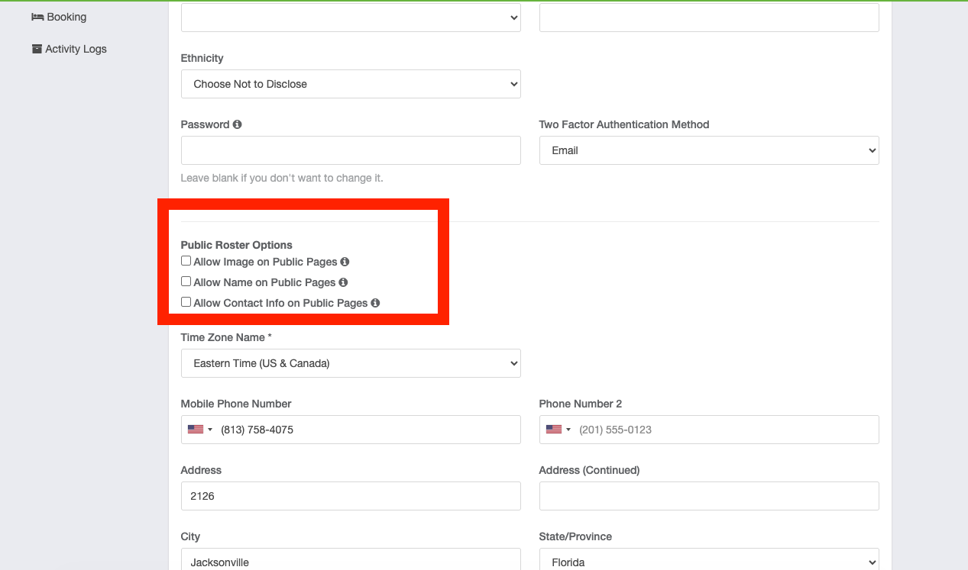Click into the Password field
The image size is (968, 570).
click(351, 150)
